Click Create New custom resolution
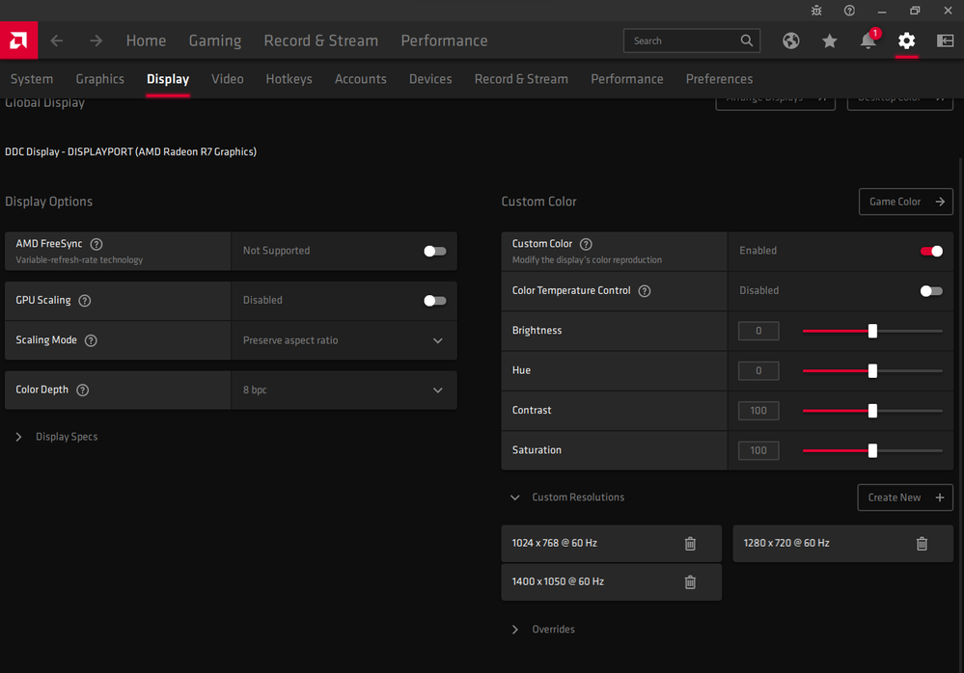The width and height of the screenshot is (964, 673). (905, 498)
